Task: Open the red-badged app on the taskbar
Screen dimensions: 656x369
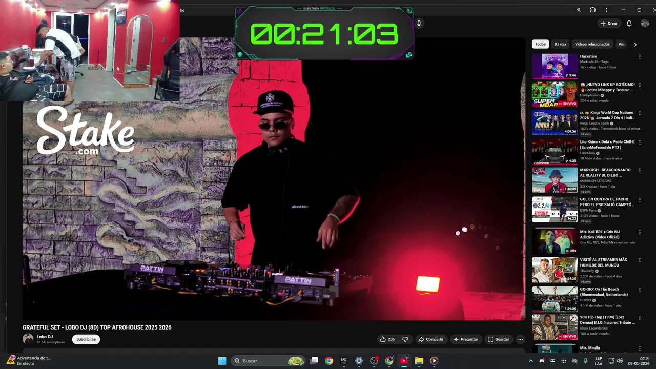Action: click(x=374, y=361)
